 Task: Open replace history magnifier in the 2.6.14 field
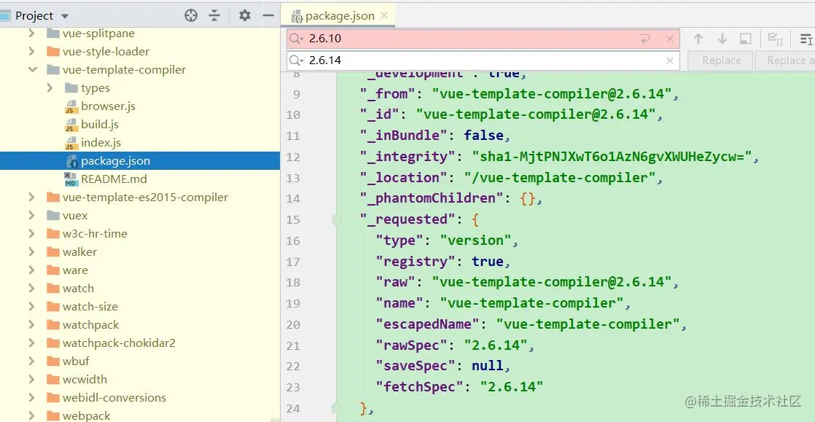[297, 60]
